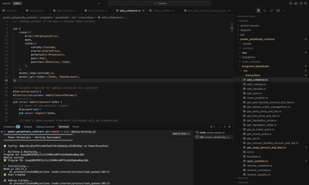Screen dimensions: 309x185
Task: Open title bar more actions ellipsis
Action: coord(286,3)
